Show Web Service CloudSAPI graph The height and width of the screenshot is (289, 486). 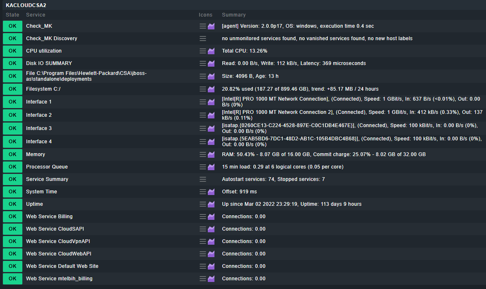211,229
